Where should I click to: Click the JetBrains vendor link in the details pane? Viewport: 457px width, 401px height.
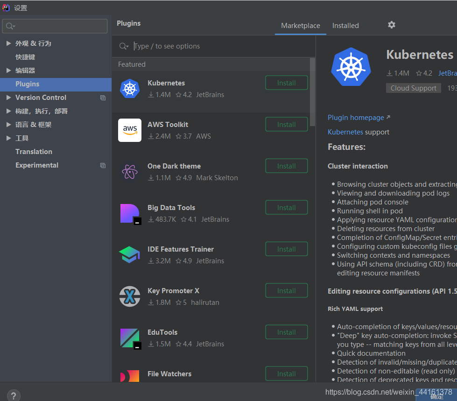click(447, 73)
